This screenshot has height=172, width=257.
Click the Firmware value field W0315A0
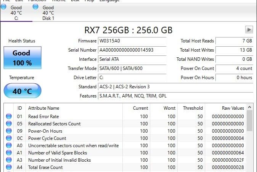(132, 41)
